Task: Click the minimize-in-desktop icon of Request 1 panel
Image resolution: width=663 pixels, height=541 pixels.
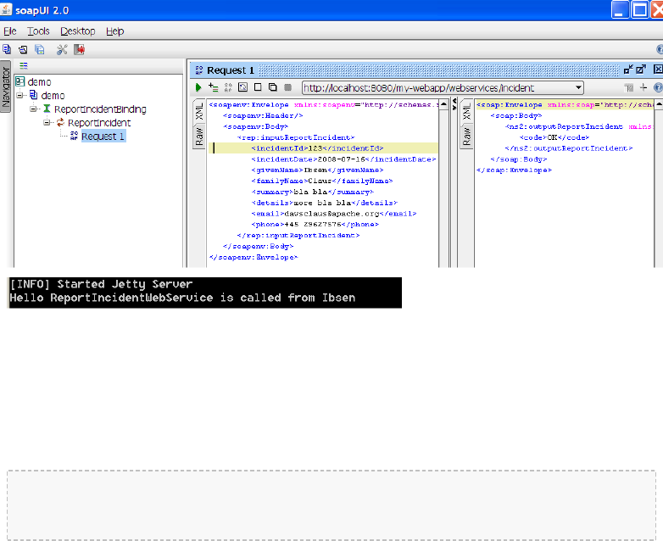Action: coord(628,70)
